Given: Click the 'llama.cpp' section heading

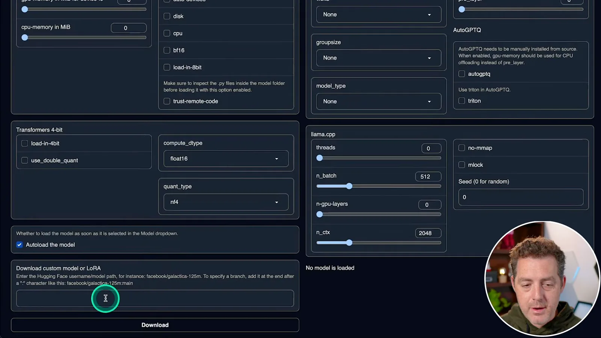Looking at the screenshot, I should (323, 134).
